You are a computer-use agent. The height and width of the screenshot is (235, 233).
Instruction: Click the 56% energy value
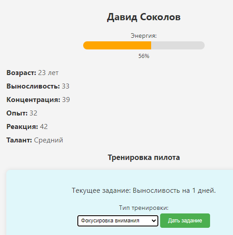144,56
